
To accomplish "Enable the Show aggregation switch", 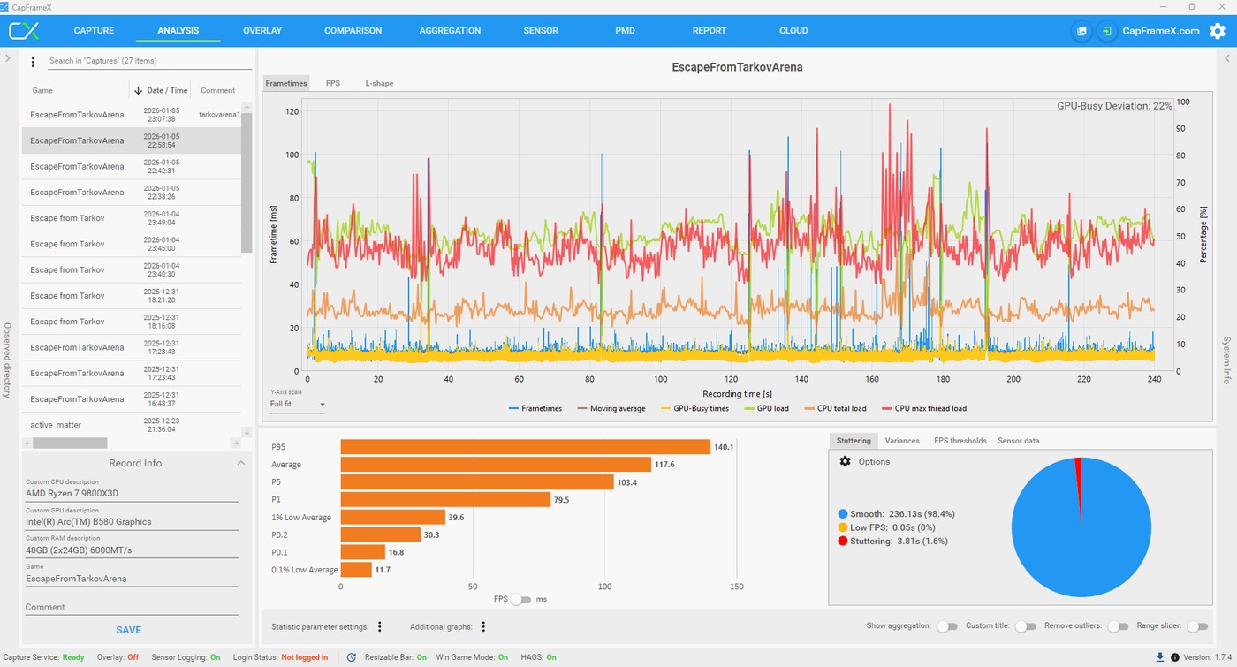I will click(946, 625).
